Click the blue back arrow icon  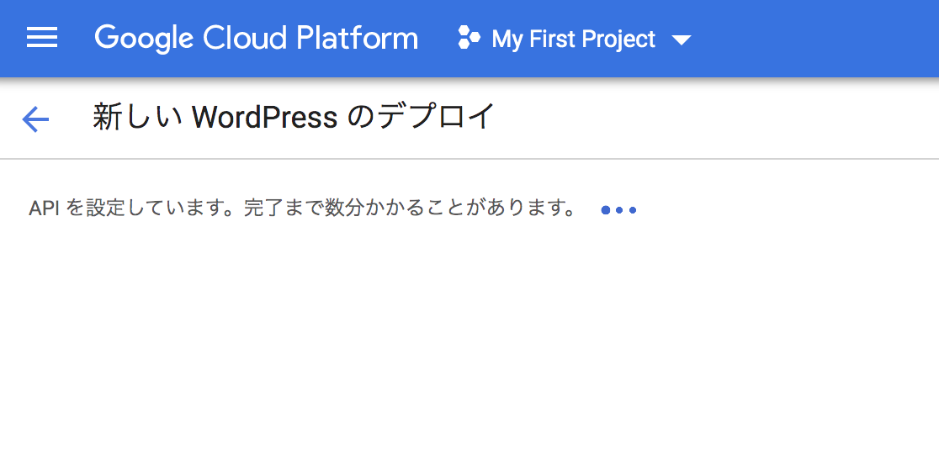(35, 119)
